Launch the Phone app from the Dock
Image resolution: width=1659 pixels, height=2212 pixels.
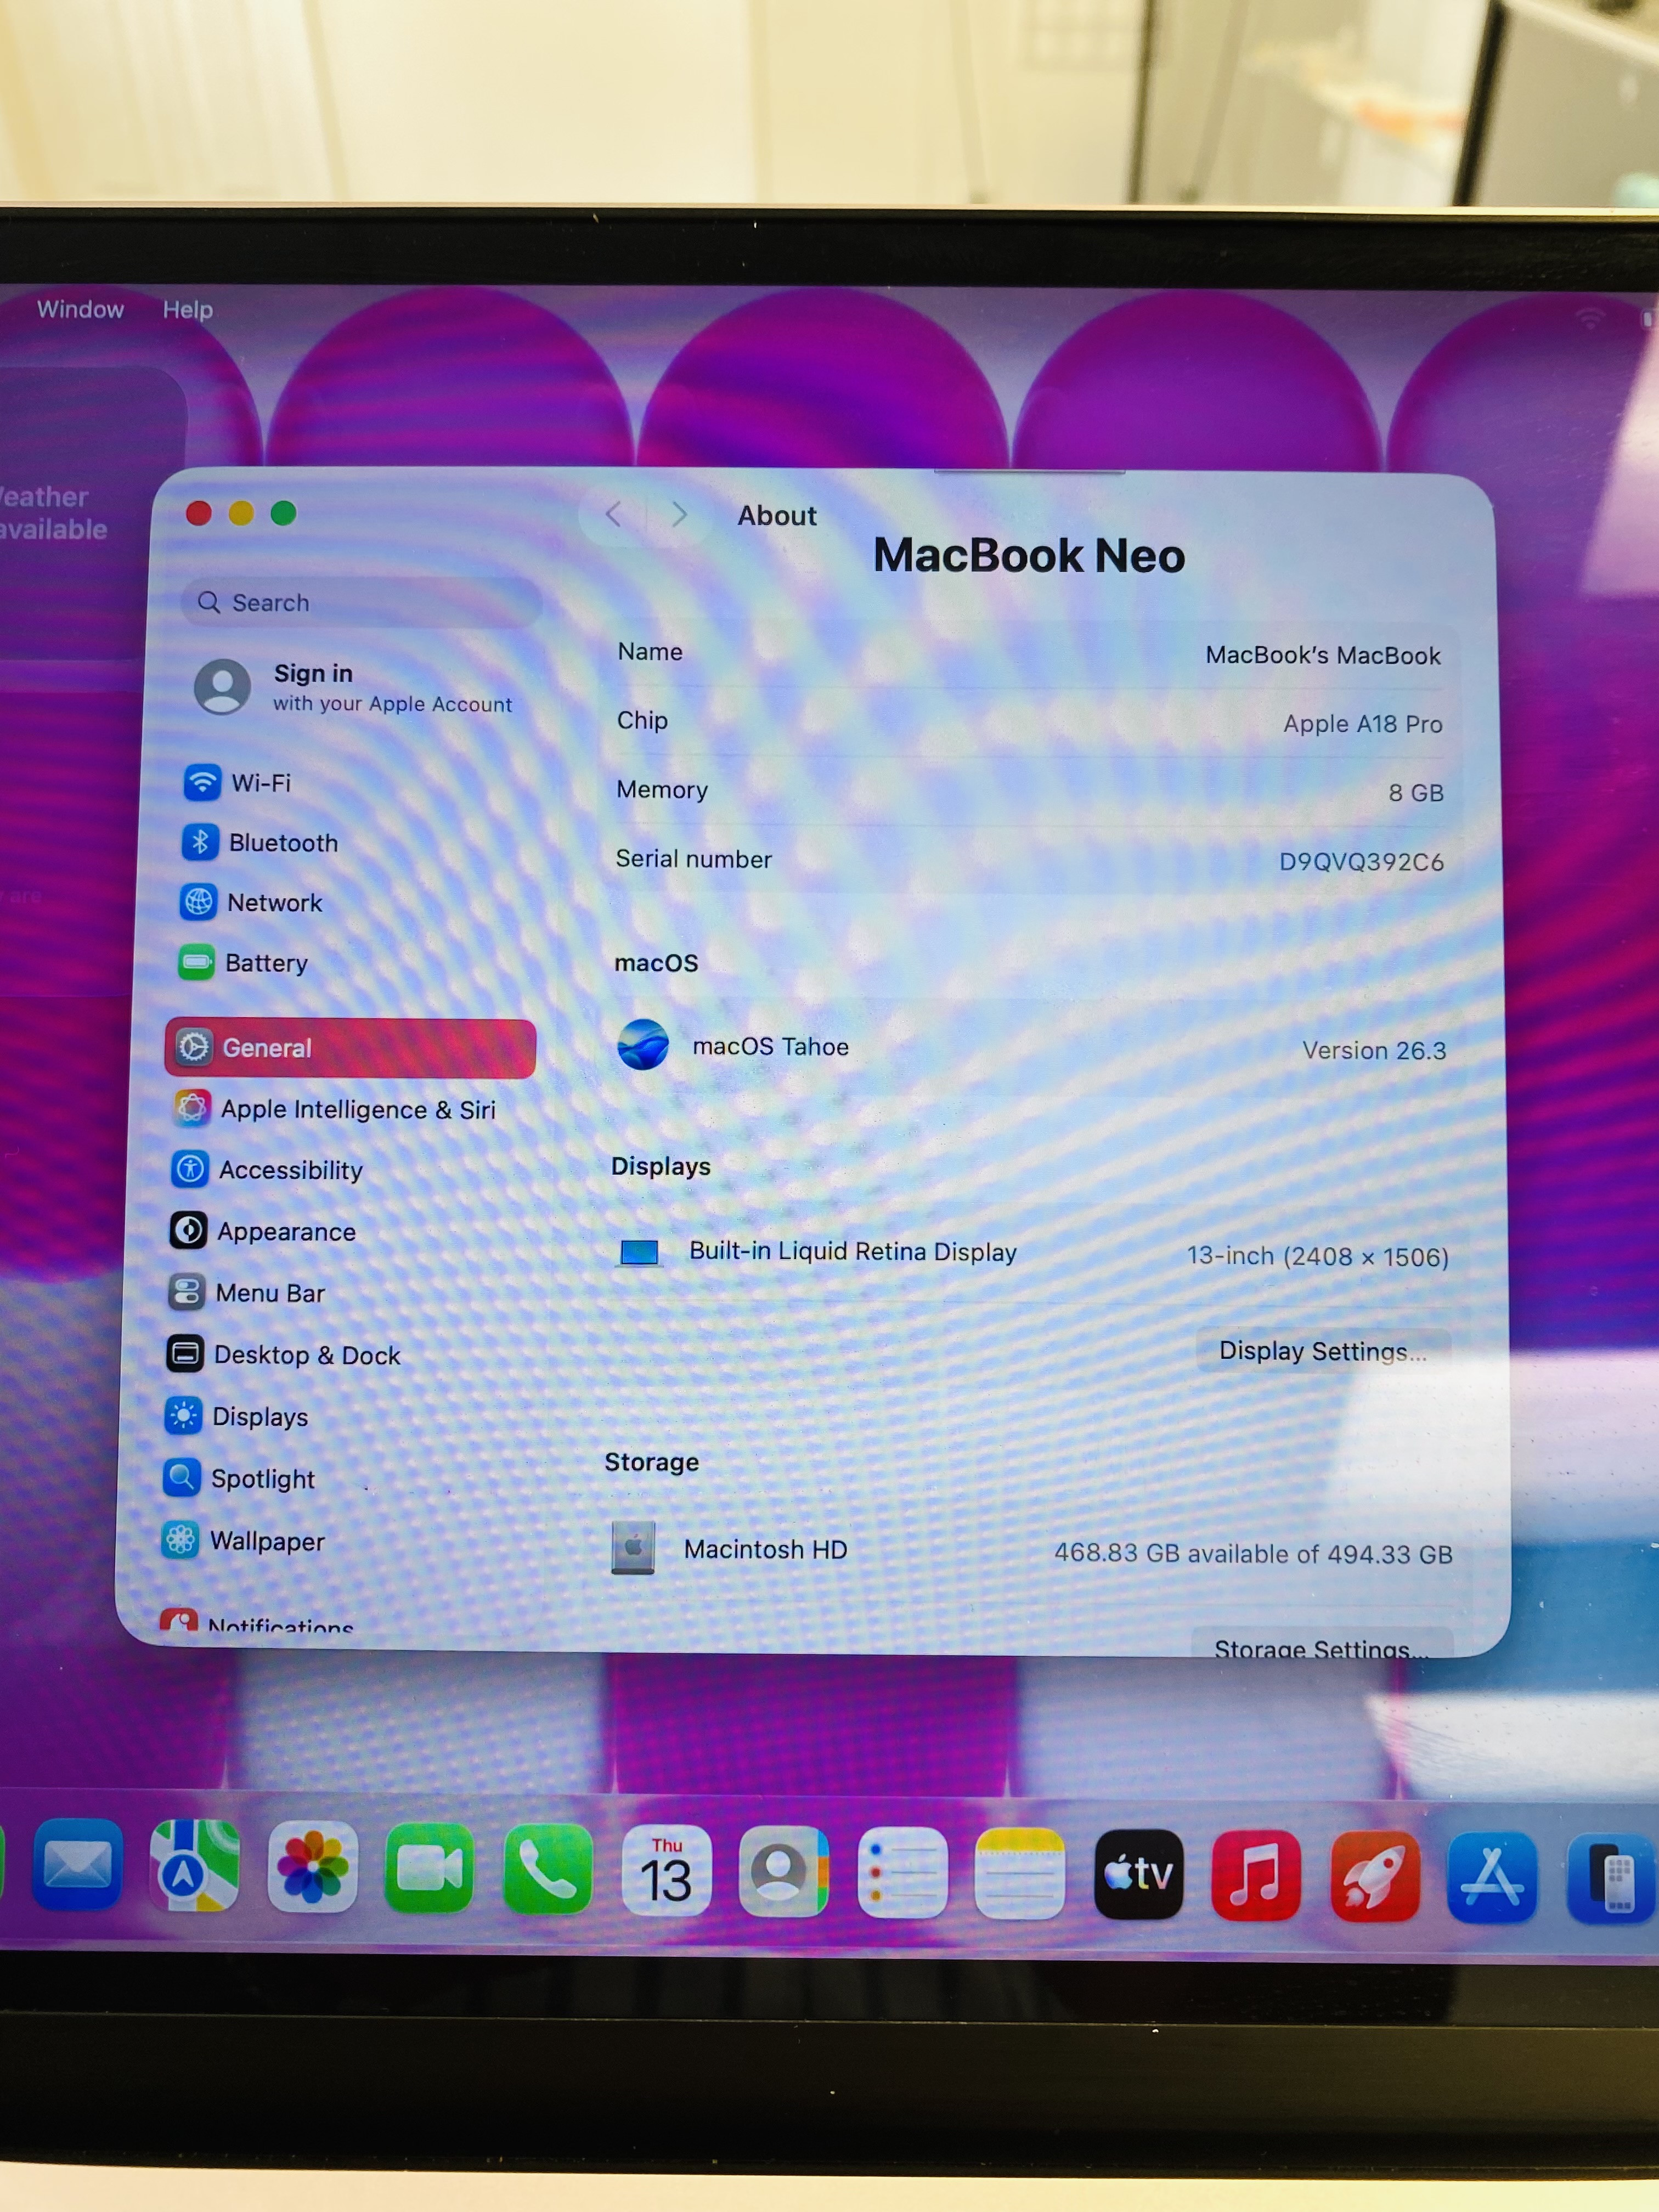pyautogui.click(x=548, y=1869)
